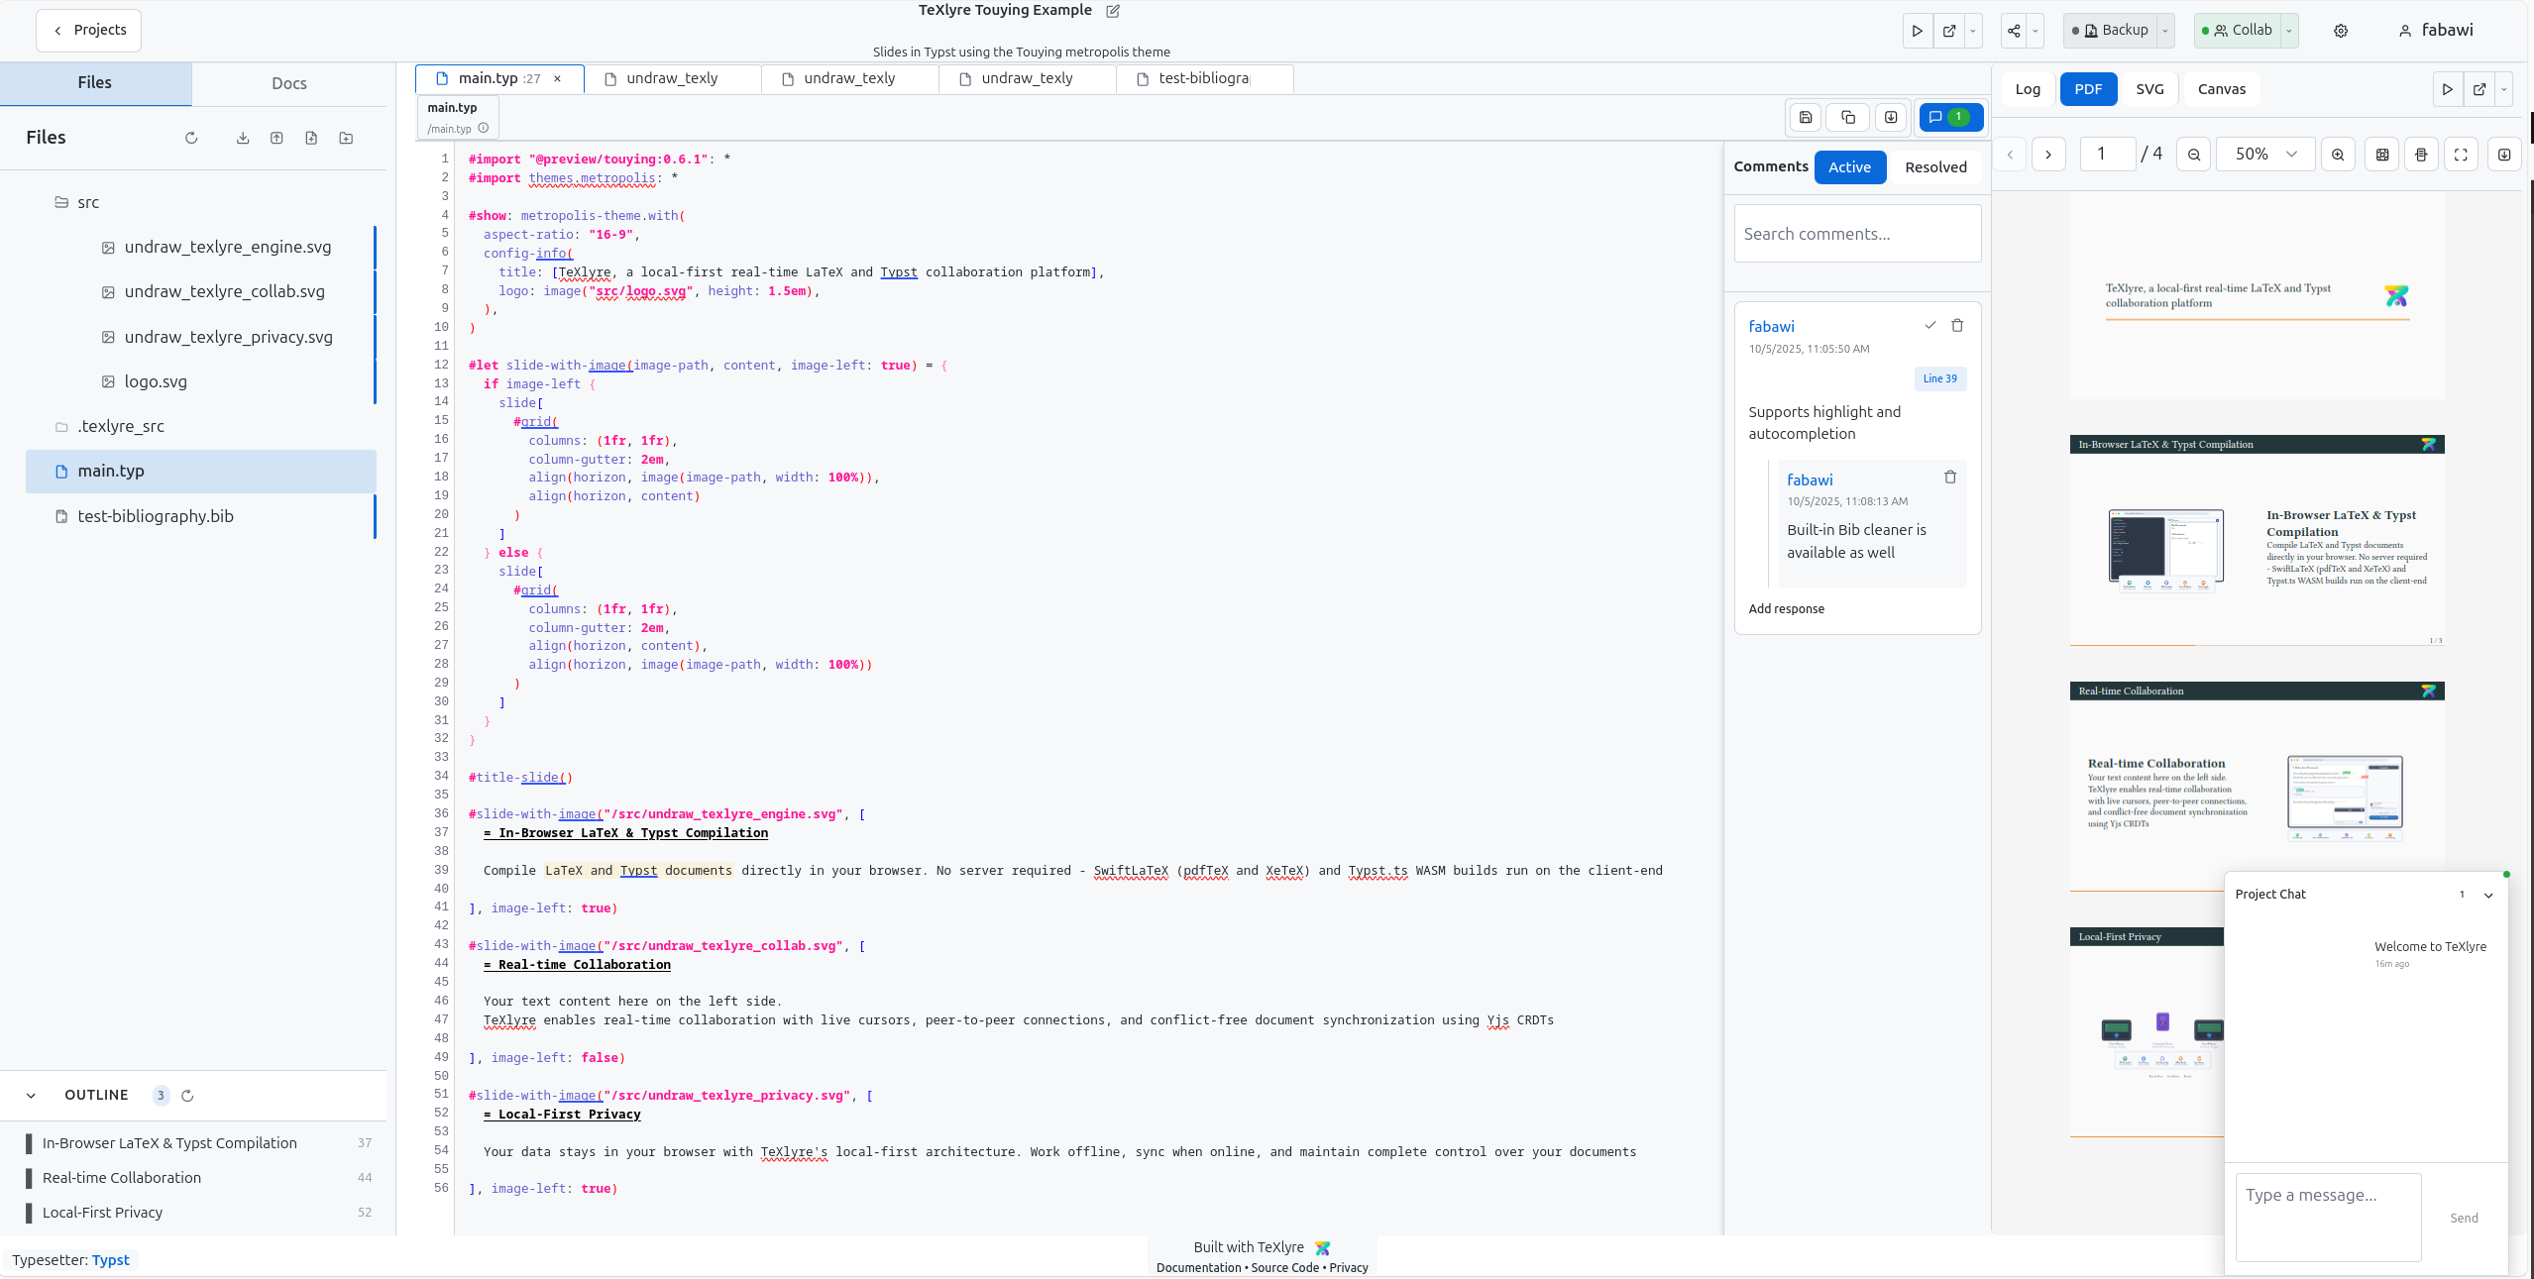The image size is (2534, 1279).
Task: Click the new file icon in Files panel
Action: pyautogui.click(x=311, y=138)
